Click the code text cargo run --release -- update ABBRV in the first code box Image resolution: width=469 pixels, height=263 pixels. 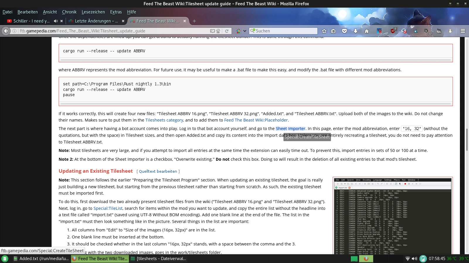tap(104, 51)
